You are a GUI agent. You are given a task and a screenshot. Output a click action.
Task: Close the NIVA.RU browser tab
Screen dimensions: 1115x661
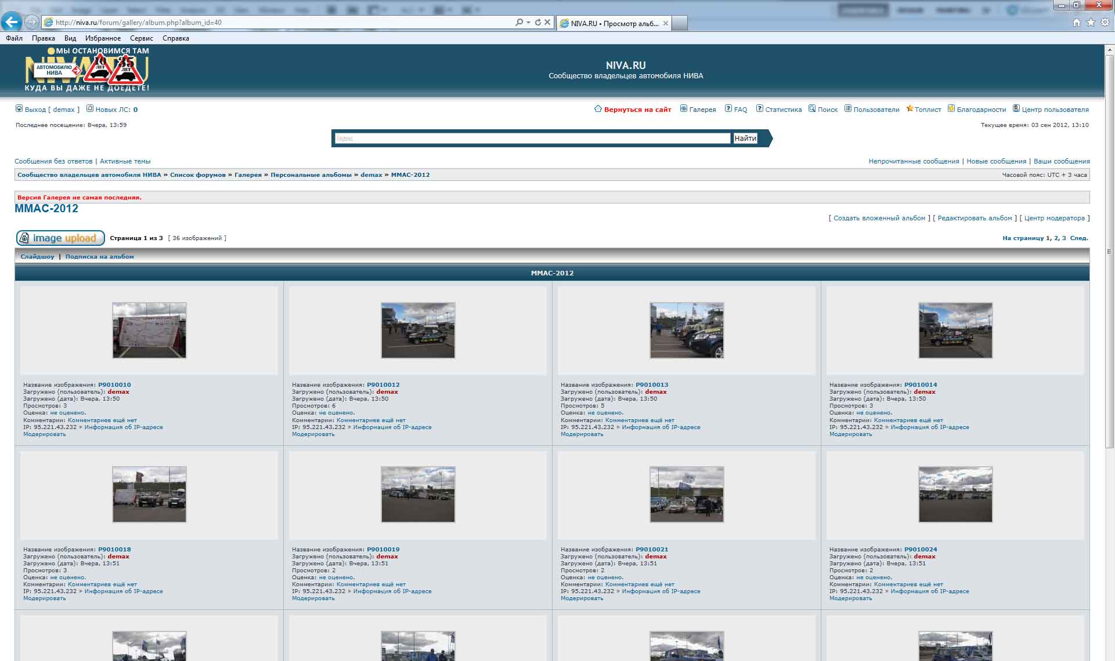[x=665, y=23]
